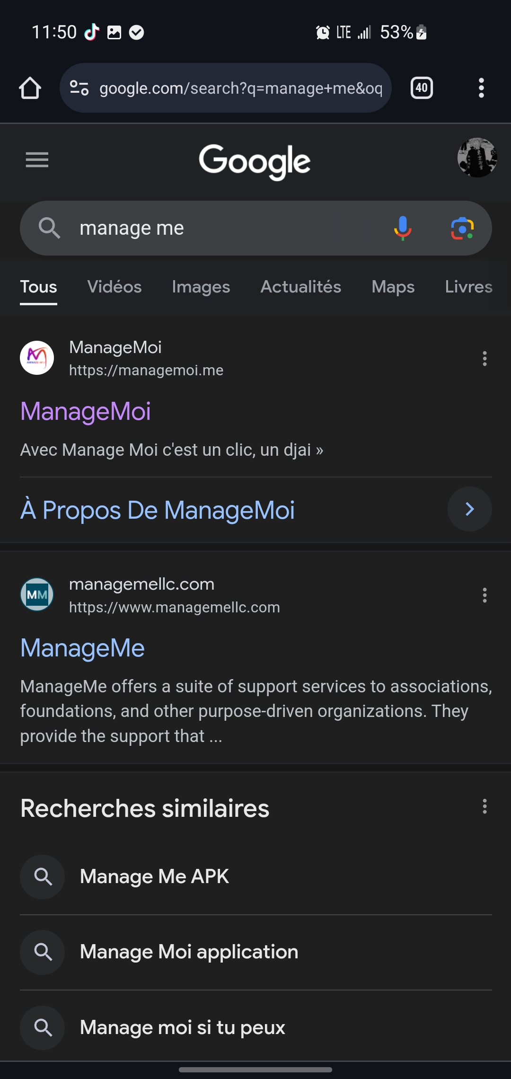Expand À Propos De ManageMoi chevron
The image size is (511, 1079).
[469, 509]
